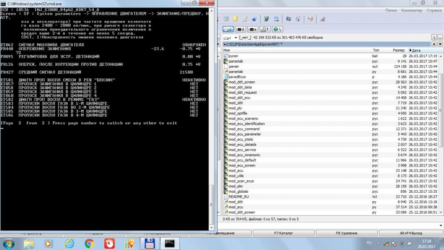Screen dimensions: 444x250
Task: Click cmd window scrollbar up arrow
Action: [211, 11]
